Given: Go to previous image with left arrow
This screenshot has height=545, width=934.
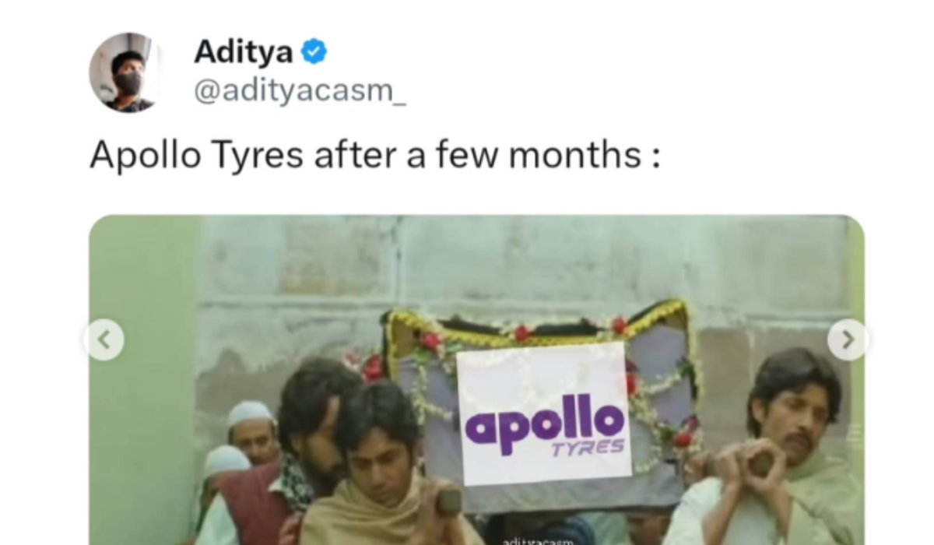Looking at the screenshot, I should (105, 339).
